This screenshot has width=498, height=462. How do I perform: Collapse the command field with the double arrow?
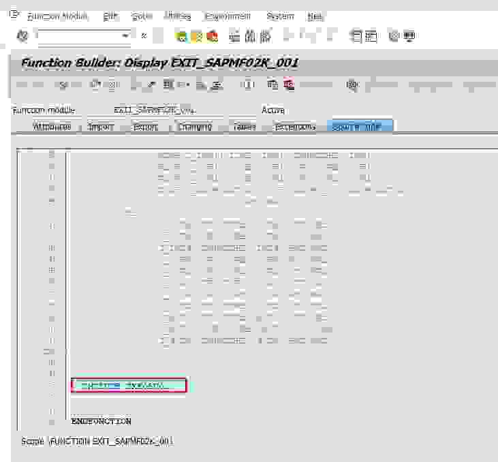pyautogui.click(x=144, y=36)
